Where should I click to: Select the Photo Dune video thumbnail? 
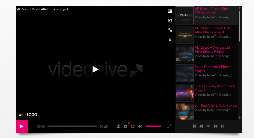[x=185, y=73]
